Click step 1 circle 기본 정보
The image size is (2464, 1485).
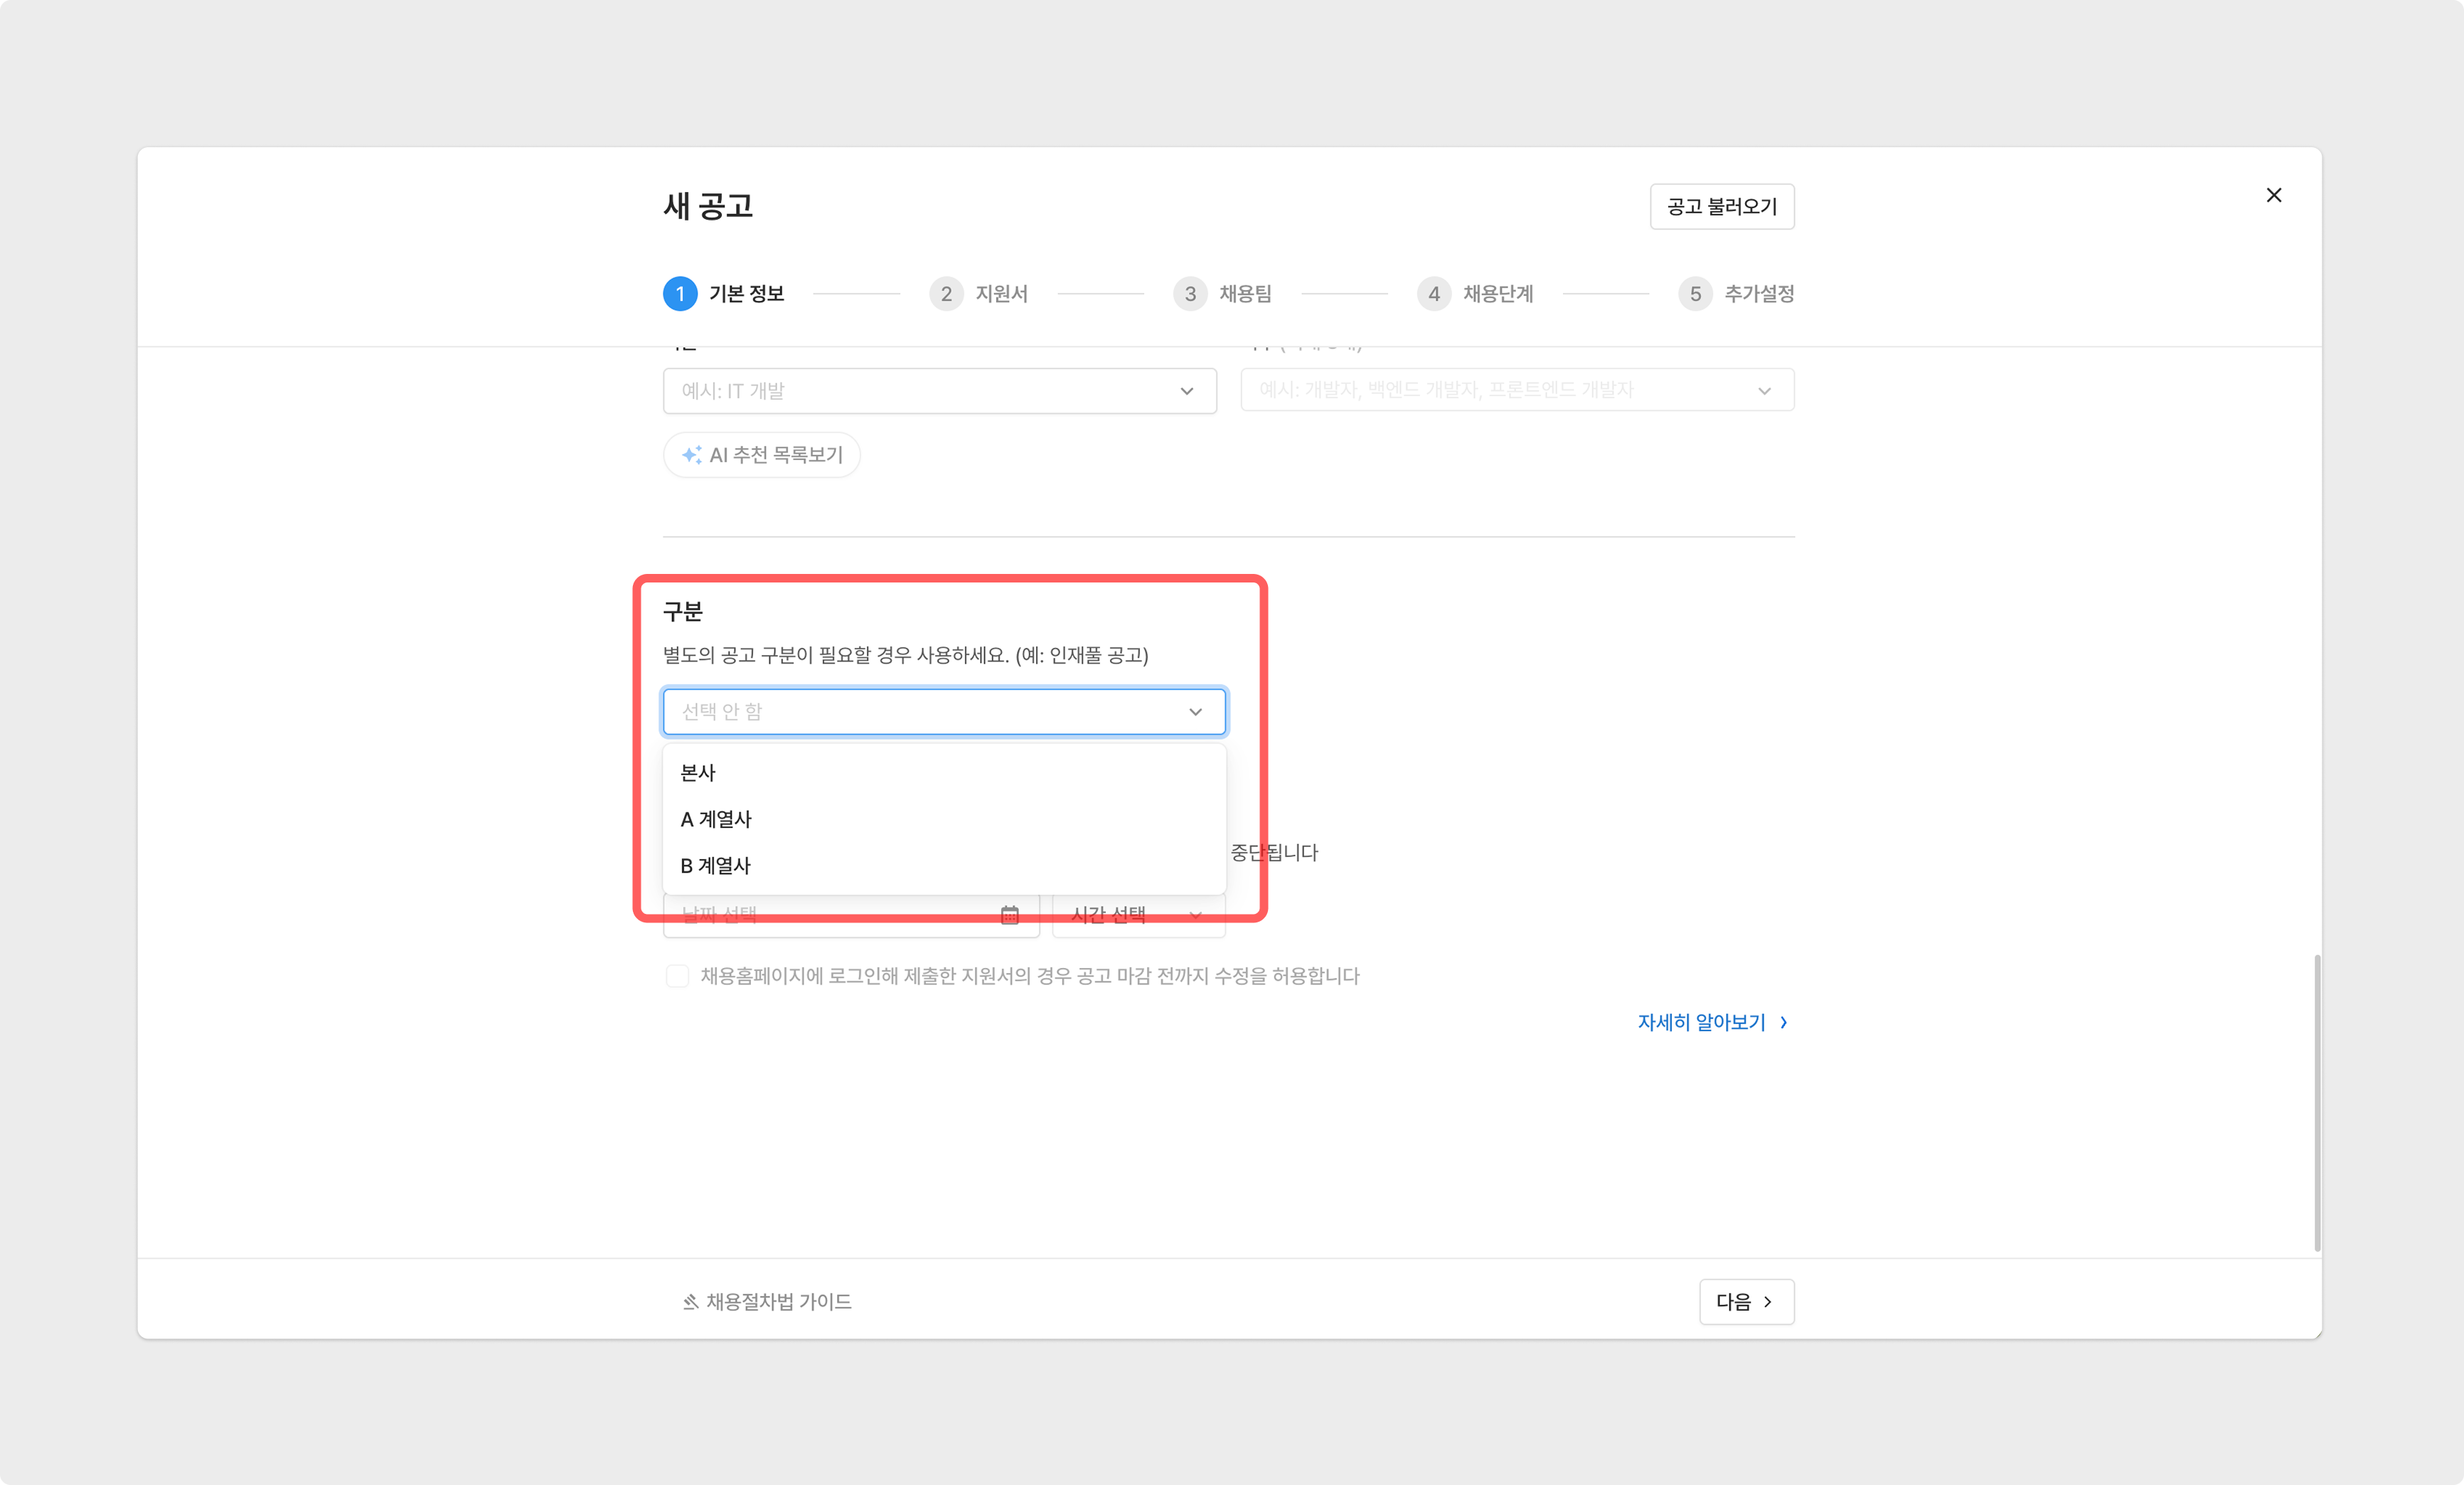click(x=680, y=294)
